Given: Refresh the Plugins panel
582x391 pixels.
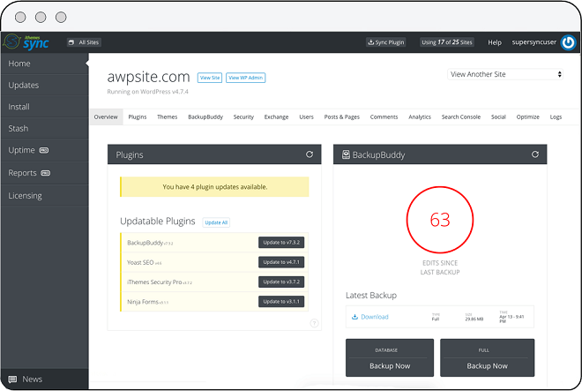Looking at the screenshot, I should point(310,154).
